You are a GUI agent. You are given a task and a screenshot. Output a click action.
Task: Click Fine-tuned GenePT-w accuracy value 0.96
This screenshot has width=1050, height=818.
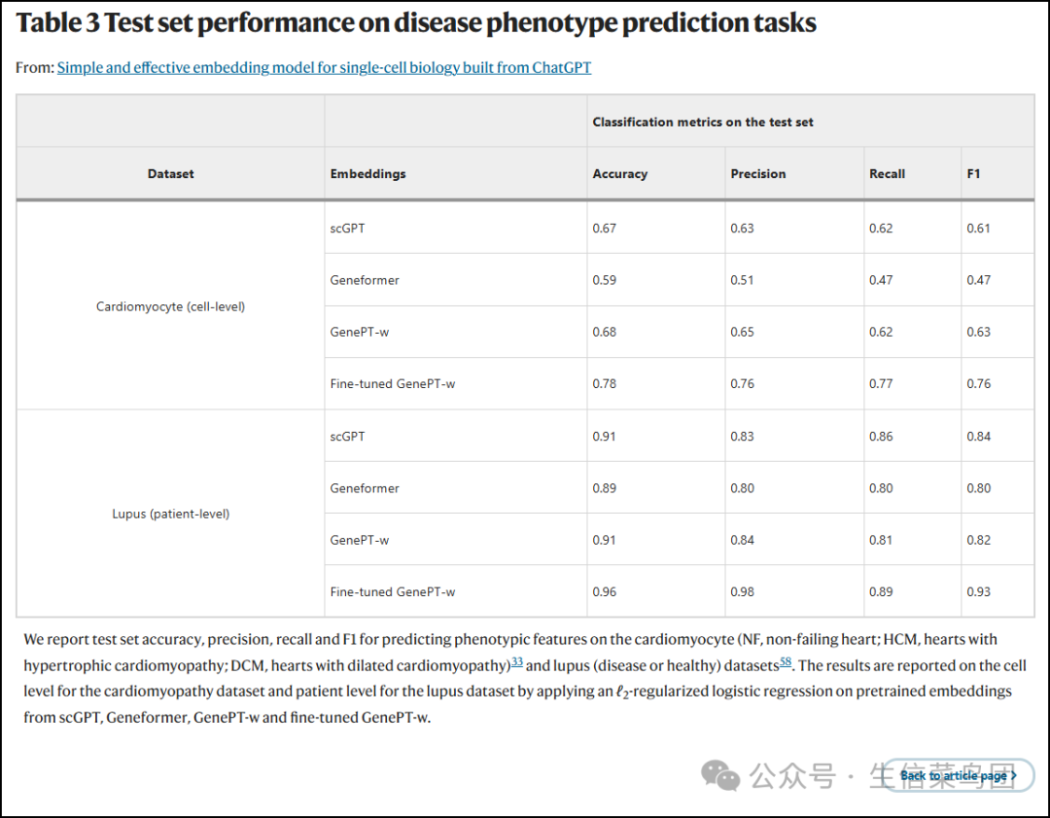pos(605,591)
